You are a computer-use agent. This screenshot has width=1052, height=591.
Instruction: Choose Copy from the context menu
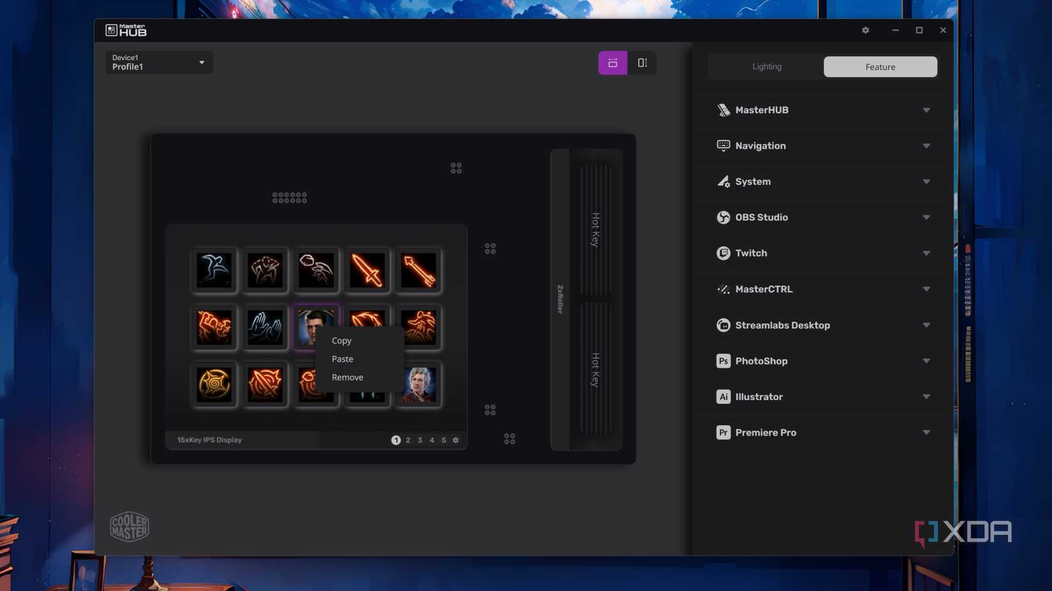point(342,341)
